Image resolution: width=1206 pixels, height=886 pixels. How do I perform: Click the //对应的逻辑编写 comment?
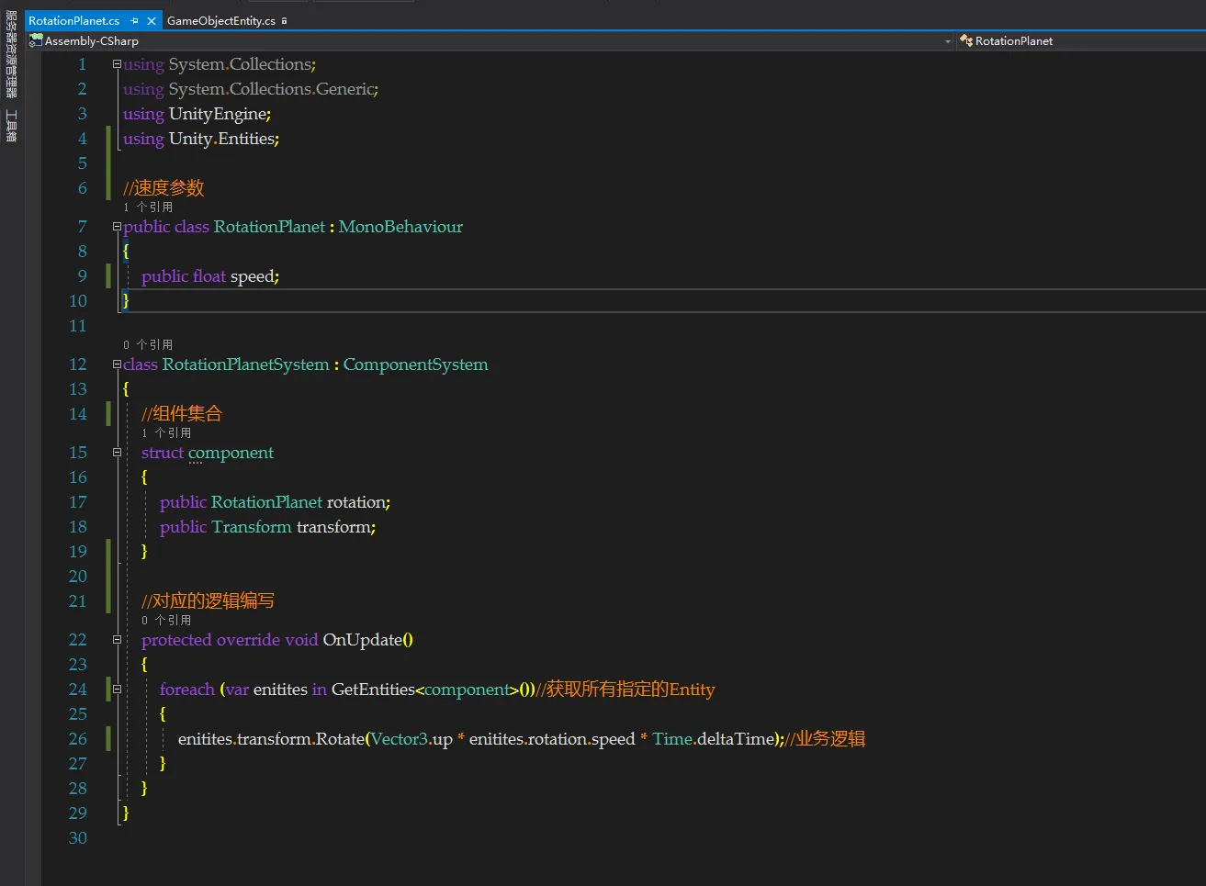208,601
